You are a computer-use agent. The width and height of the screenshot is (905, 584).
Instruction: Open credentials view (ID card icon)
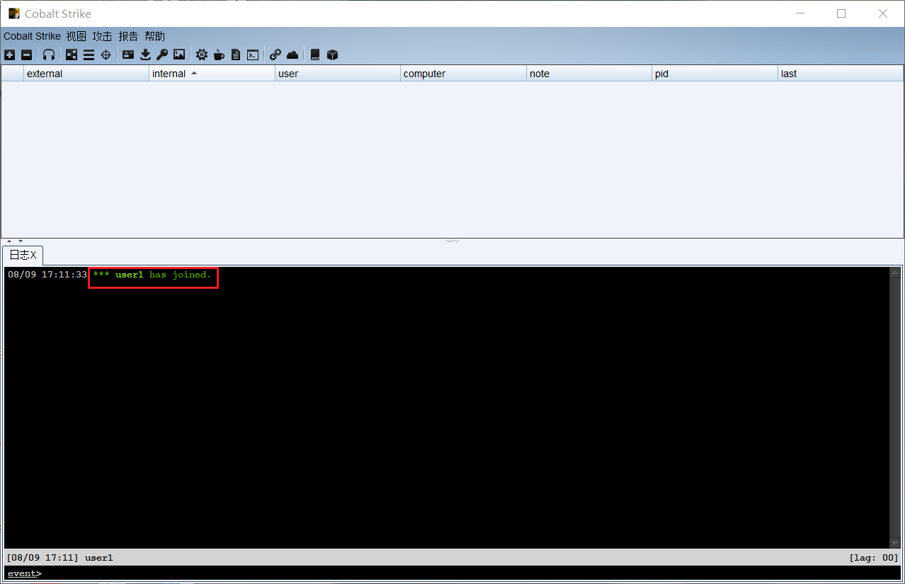(128, 55)
